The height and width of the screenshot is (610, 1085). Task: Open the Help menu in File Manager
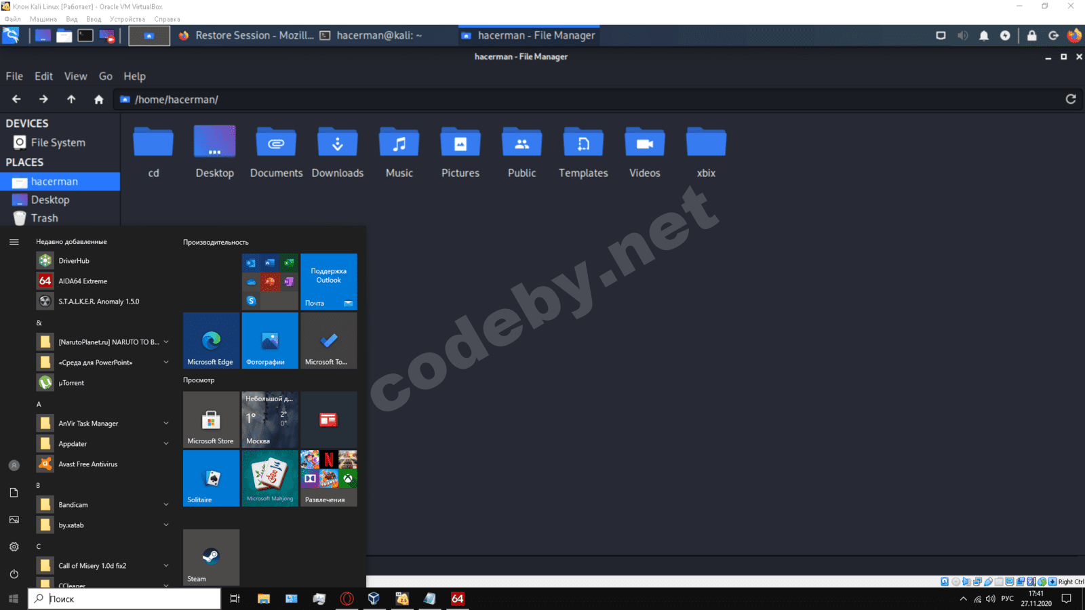click(134, 77)
